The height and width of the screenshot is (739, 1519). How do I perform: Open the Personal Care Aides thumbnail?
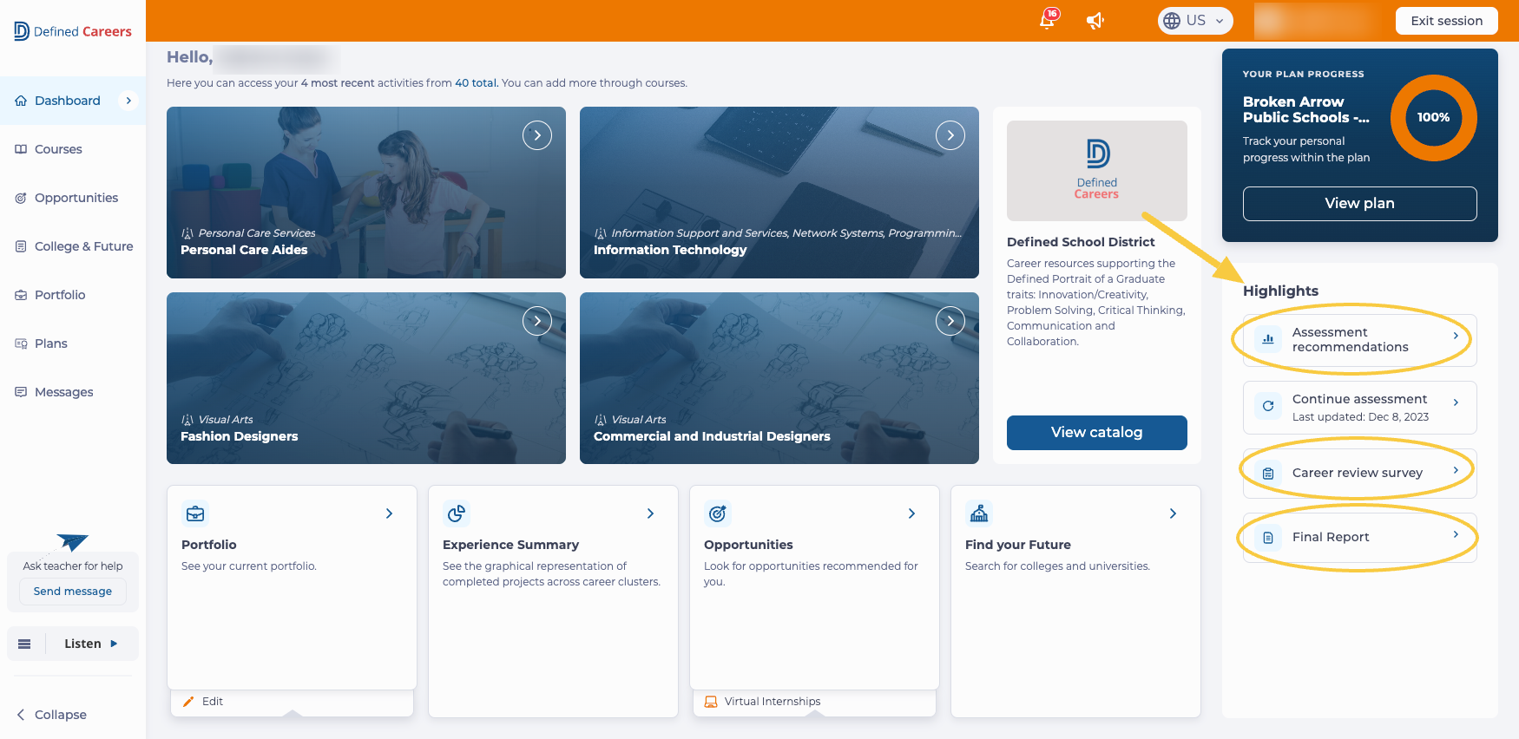pos(366,193)
